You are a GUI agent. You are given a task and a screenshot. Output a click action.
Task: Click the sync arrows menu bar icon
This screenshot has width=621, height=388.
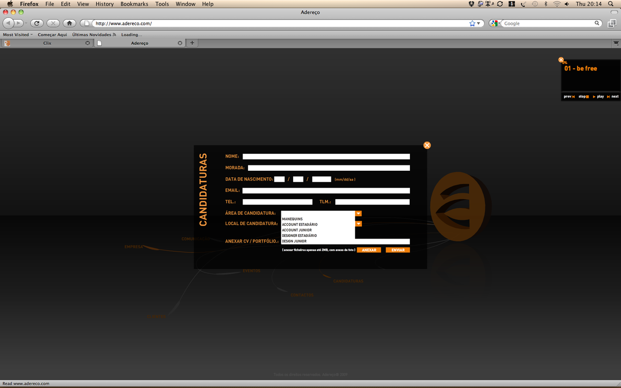click(x=500, y=4)
